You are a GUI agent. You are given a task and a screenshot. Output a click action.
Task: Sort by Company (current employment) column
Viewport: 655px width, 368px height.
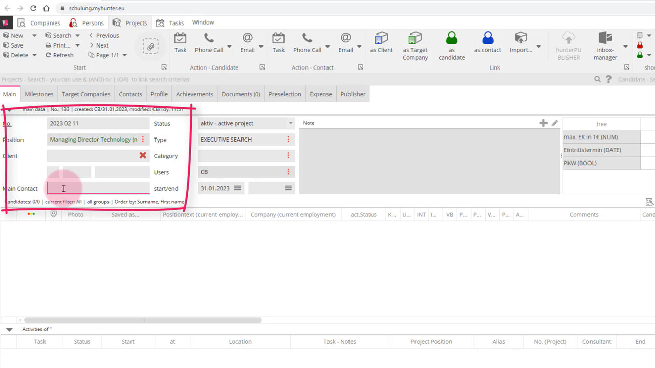coord(293,215)
